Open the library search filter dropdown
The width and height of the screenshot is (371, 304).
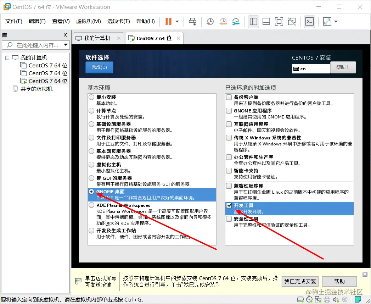pos(66,45)
